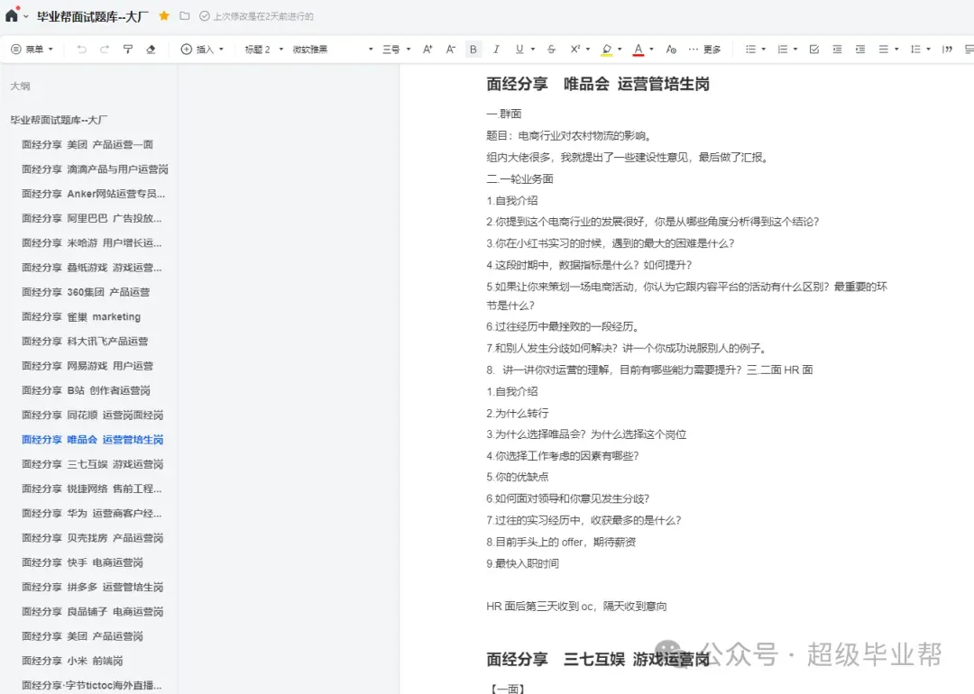The image size is (974, 694).
Task: Apply superscript with the X² icon
Action: 574,49
